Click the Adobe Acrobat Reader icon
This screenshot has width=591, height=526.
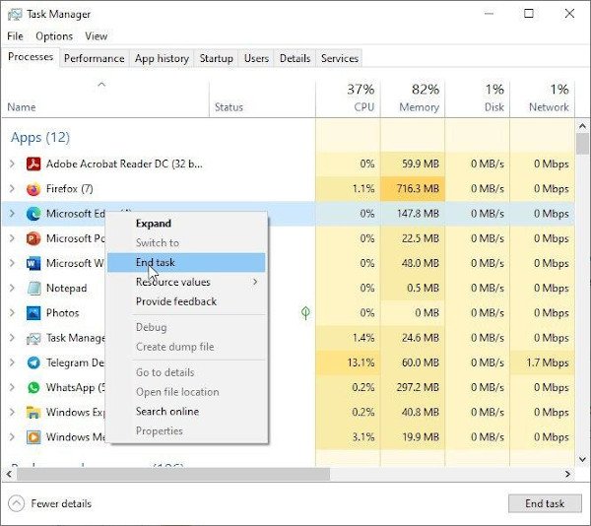pos(33,164)
